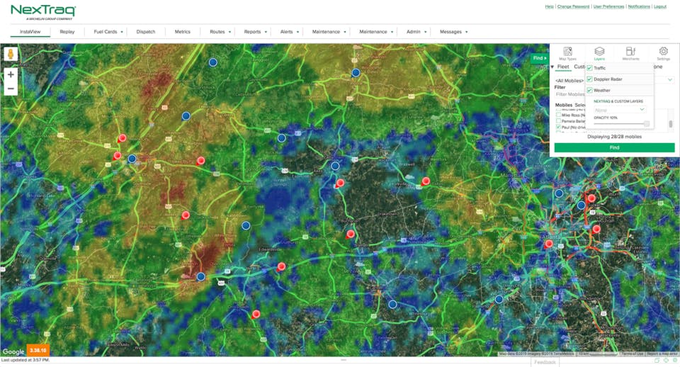Open the Dispatch menu item

pyautogui.click(x=146, y=32)
